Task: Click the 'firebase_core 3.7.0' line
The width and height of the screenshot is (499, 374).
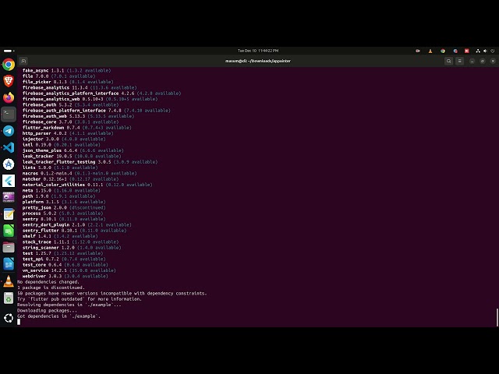Action: pos(70,122)
